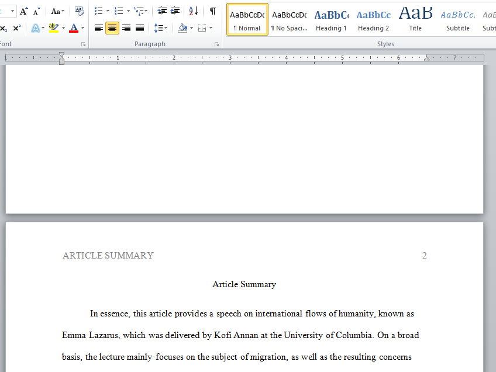The height and width of the screenshot is (372, 496).
Task: Toggle the active Center alignment button
Action: click(x=112, y=28)
